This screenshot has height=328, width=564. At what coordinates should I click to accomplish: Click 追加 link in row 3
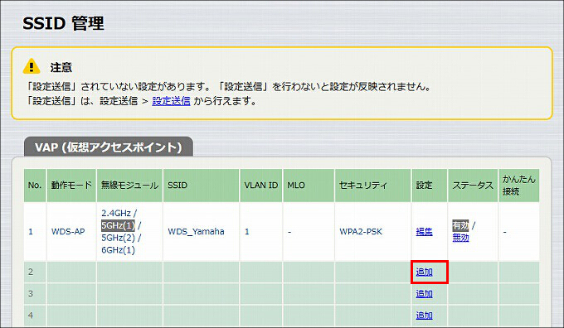(x=424, y=294)
